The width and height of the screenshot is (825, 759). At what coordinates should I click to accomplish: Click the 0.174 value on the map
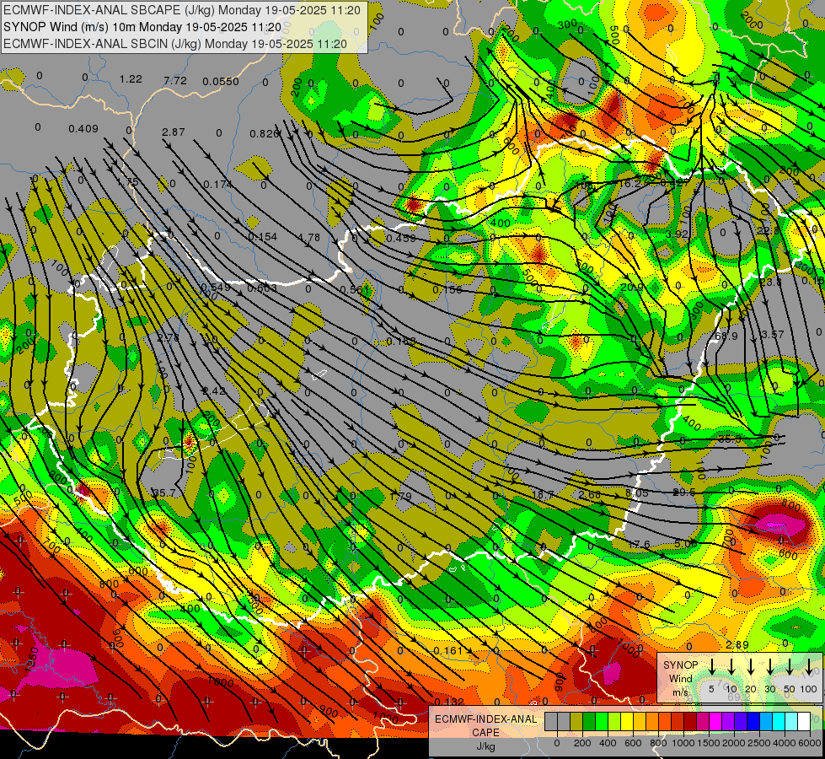click(x=217, y=185)
